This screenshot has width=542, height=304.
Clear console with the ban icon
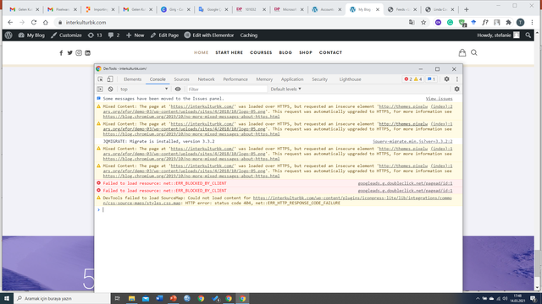point(110,89)
